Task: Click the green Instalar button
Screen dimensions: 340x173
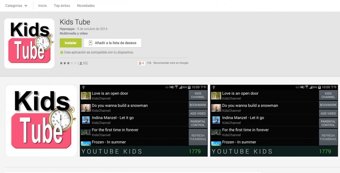Action: (x=71, y=43)
